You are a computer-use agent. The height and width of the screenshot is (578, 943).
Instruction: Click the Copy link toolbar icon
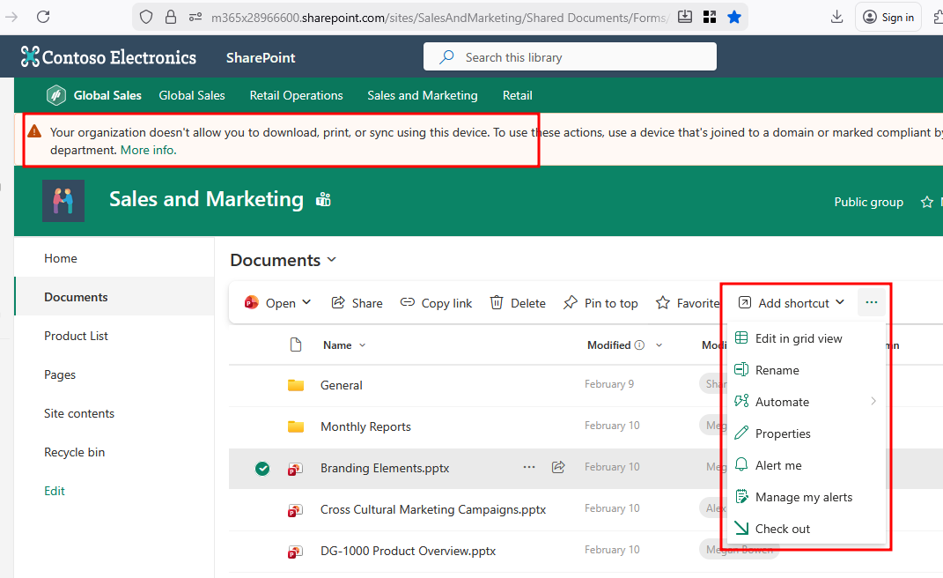point(408,303)
